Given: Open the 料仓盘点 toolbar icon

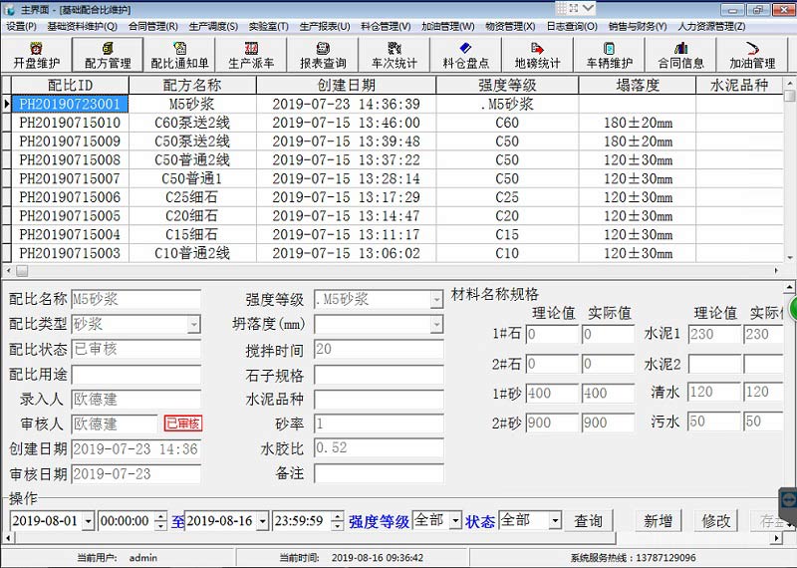Looking at the screenshot, I should (465, 55).
